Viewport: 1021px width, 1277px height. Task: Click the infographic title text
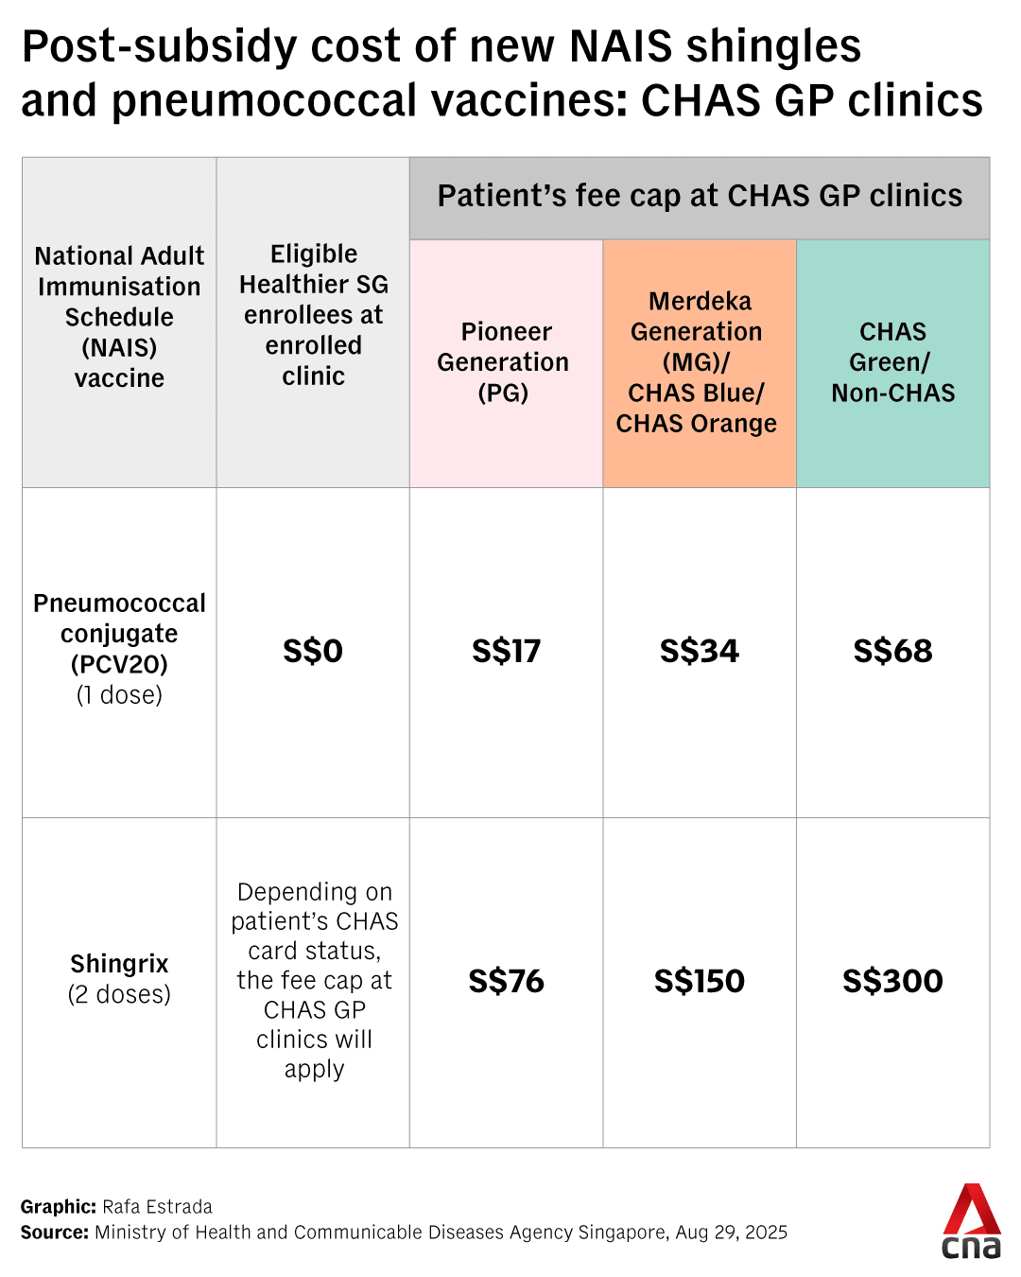(501, 74)
